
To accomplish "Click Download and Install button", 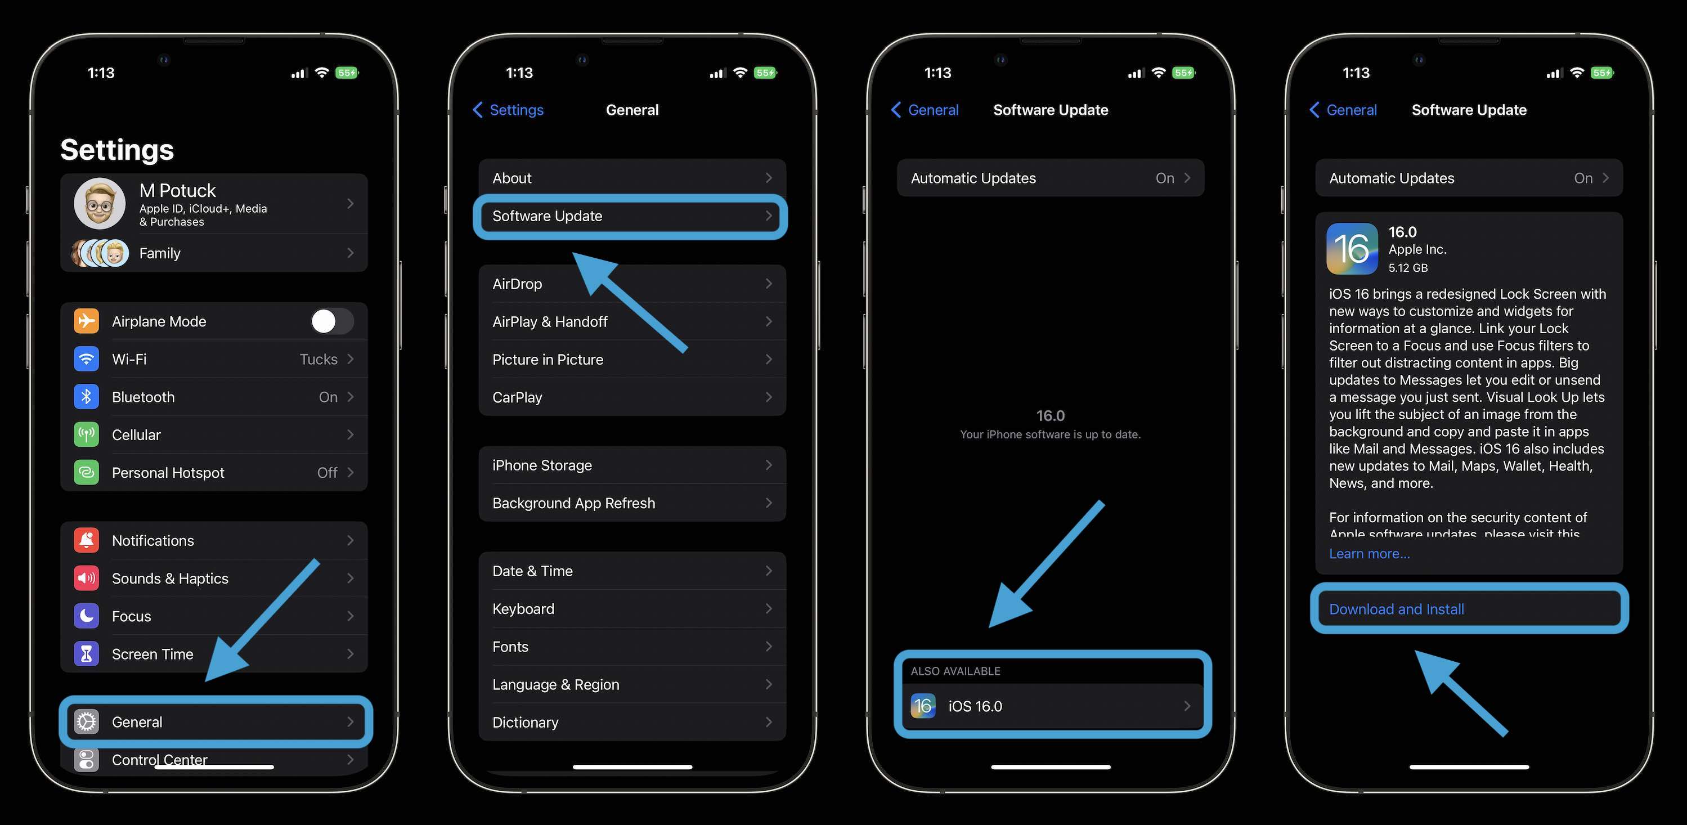I will tap(1469, 609).
